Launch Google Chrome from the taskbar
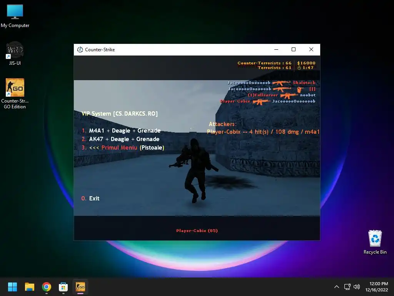The width and height of the screenshot is (394, 296). [47, 287]
